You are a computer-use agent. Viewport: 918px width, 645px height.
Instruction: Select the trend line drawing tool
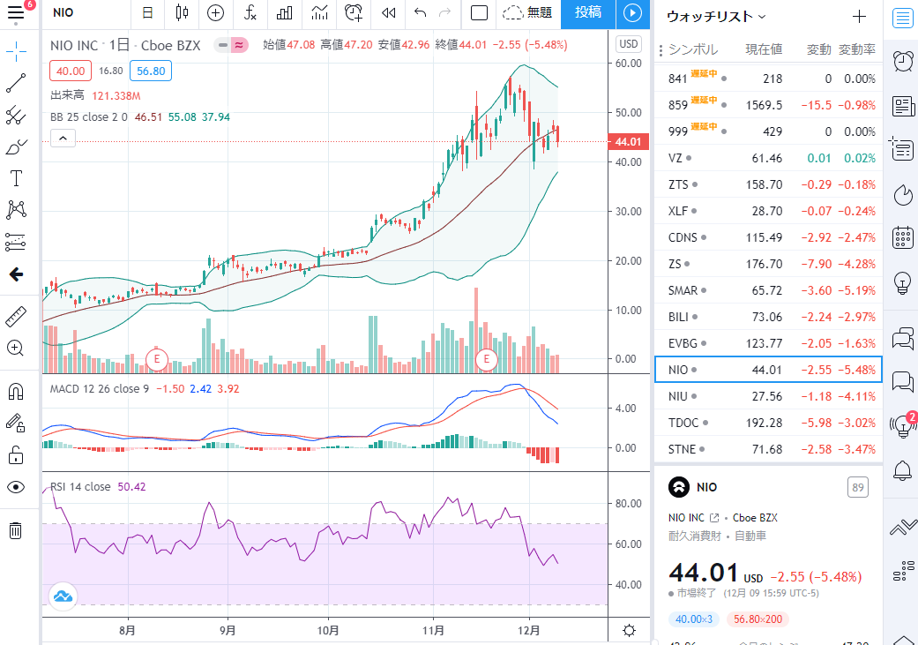point(16,83)
